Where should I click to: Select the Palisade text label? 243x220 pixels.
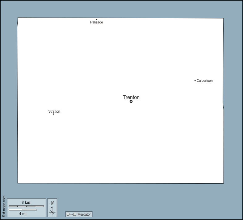pyautogui.click(x=97, y=23)
